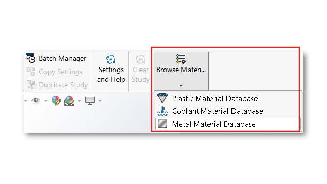Click the plastic funnel icon
The image size is (327, 184).
tap(162, 98)
